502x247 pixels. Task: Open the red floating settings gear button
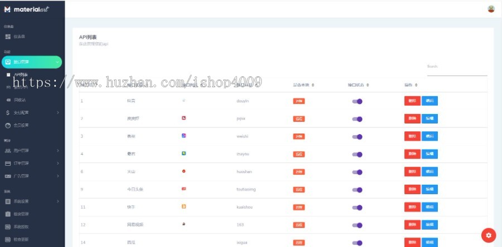(x=488, y=235)
